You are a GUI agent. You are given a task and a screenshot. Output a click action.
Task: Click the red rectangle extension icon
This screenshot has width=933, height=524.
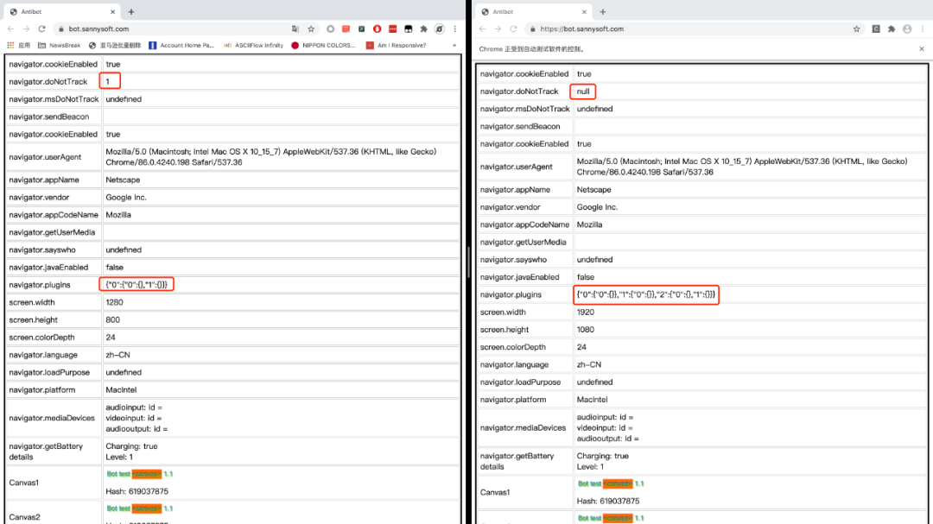click(393, 28)
